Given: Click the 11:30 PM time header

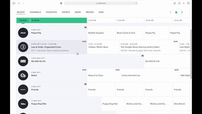Looking at the screenshot, I should click(130, 20).
